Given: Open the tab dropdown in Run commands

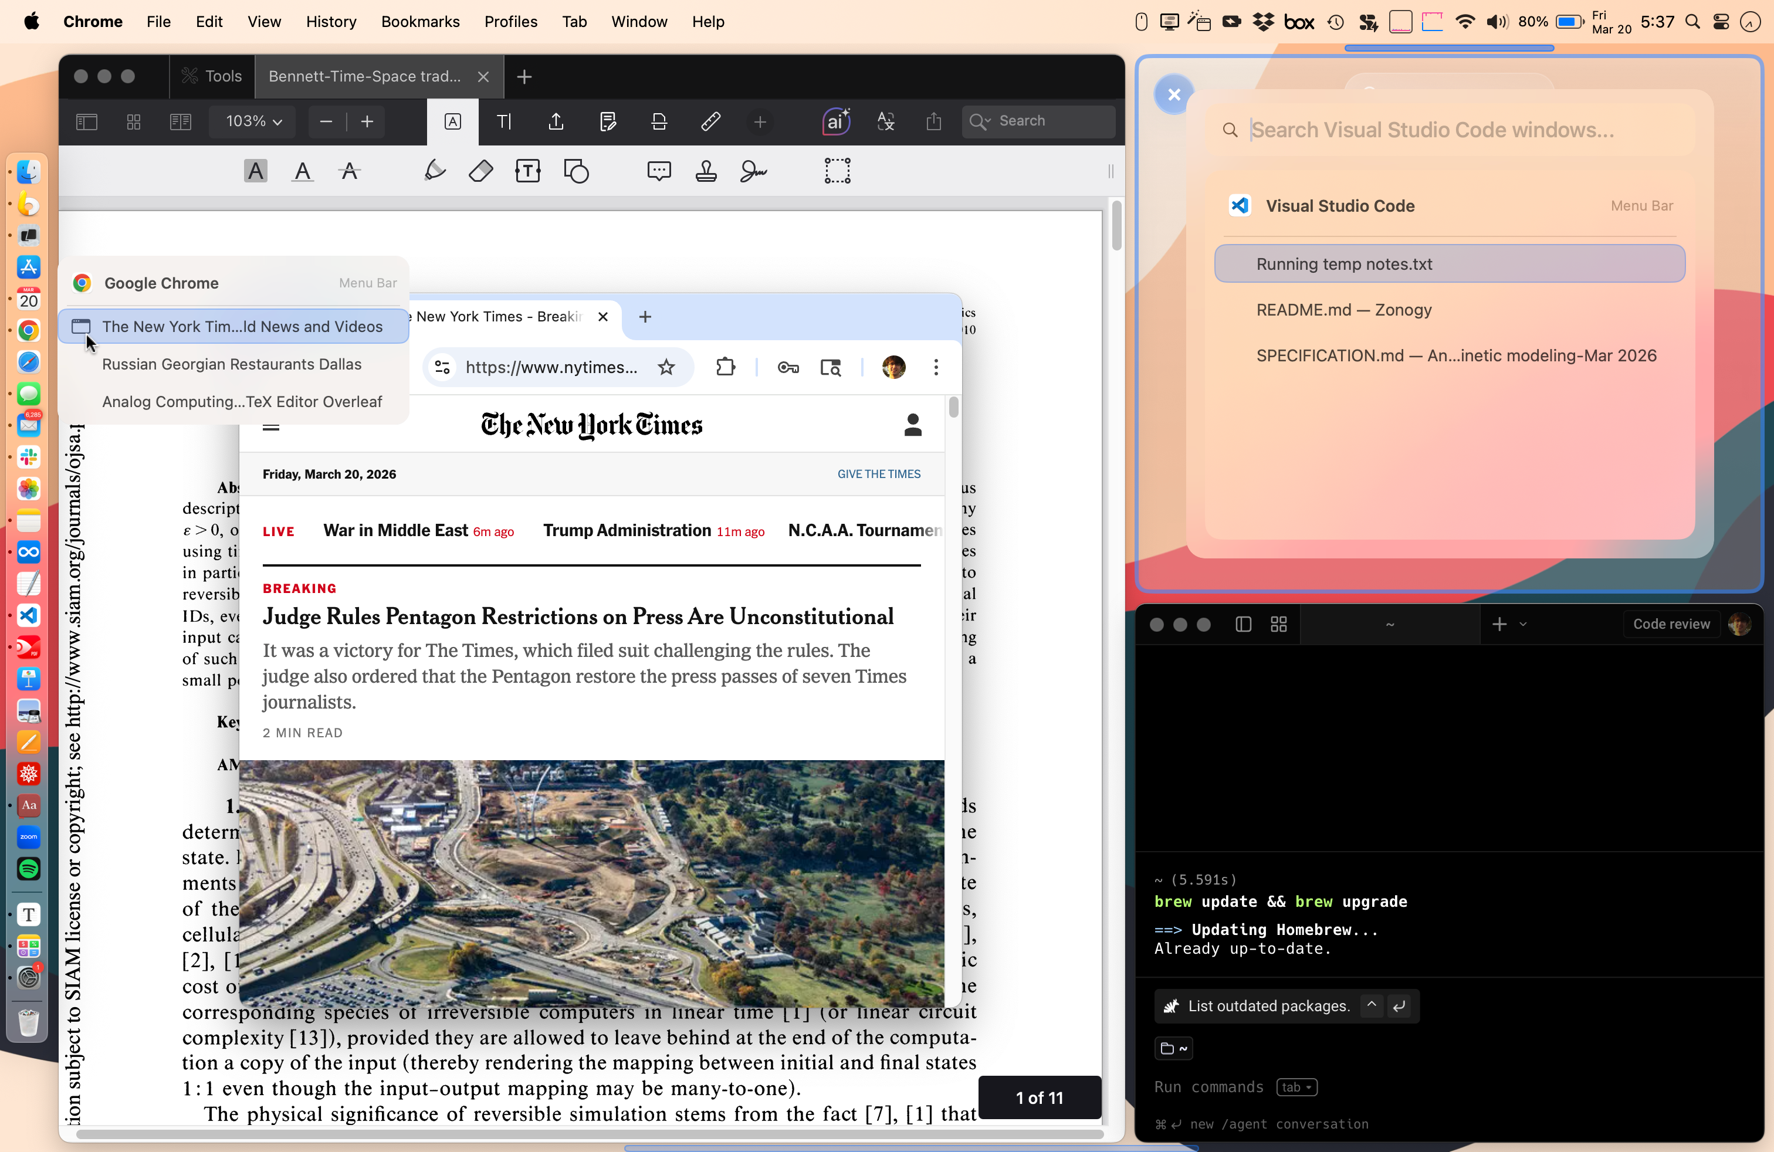Looking at the screenshot, I should click(1296, 1087).
